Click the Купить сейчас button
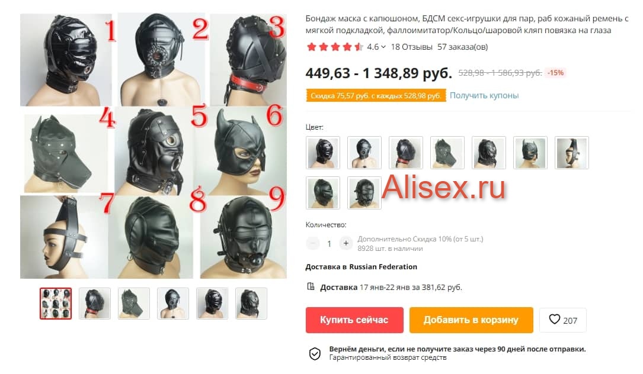Image resolution: width=643 pixels, height=374 pixels. tap(354, 320)
